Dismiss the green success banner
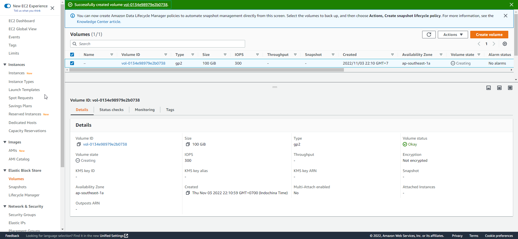Image resolution: width=518 pixels, height=239 pixels. [511, 5]
